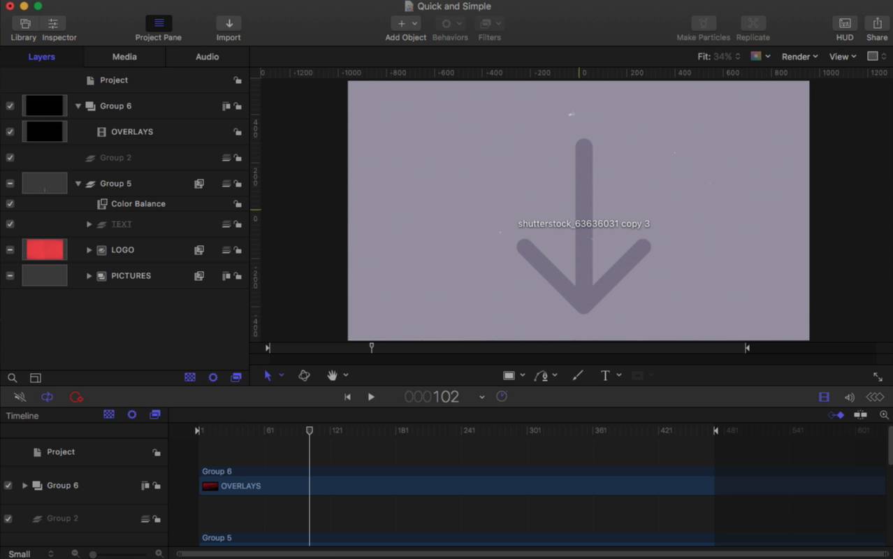Click the Import toolbar button
Screen dimensions: 893x559
point(228,23)
